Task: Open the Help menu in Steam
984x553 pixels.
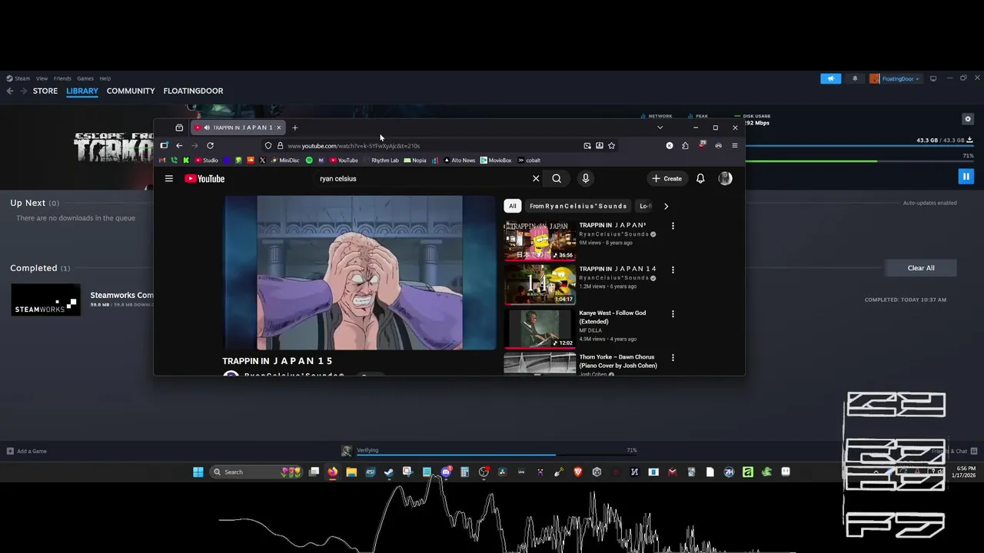Action: point(105,78)
